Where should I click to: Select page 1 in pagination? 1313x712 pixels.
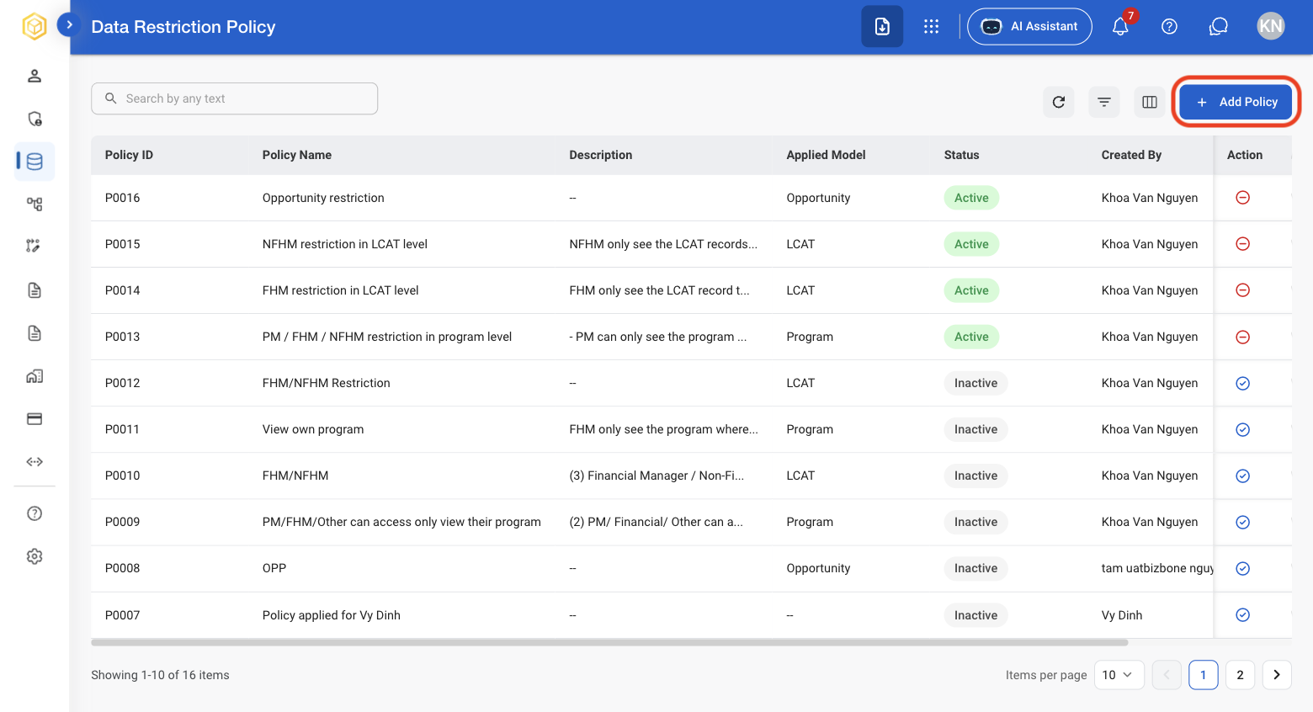pyautogui.click(x=1203, y=675)
